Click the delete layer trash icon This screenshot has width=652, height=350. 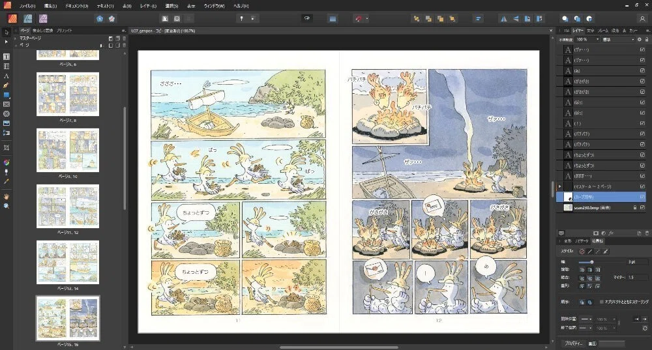[647, 233]
